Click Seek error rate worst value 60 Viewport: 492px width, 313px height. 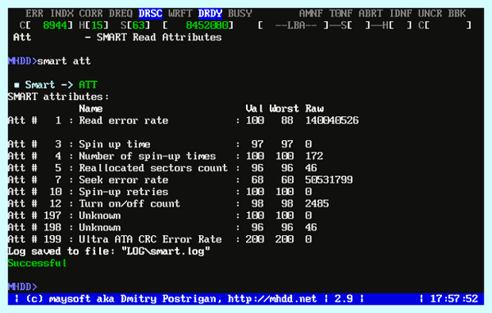pyautogui.click(x=287, y=180)
